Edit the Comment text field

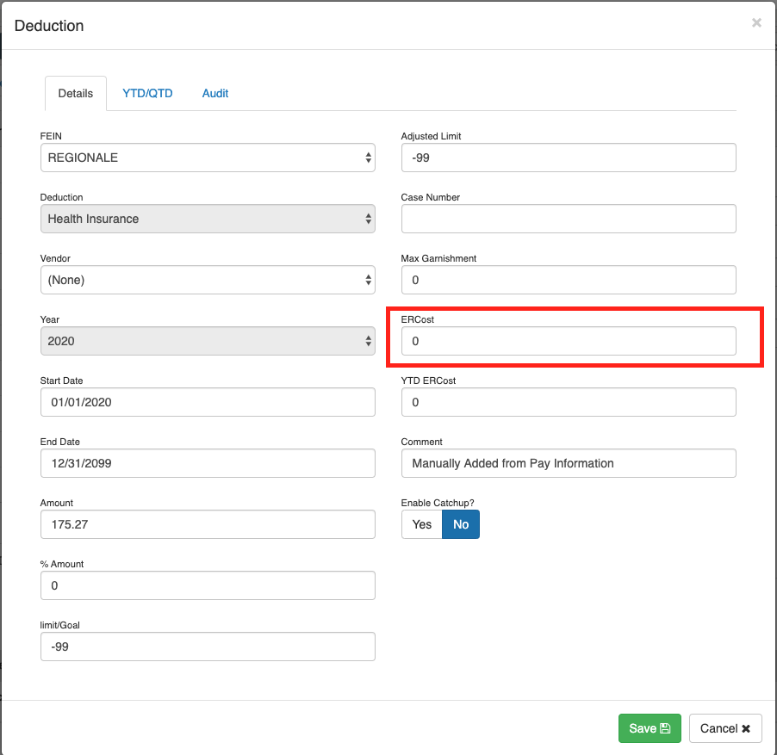point(569,463)
